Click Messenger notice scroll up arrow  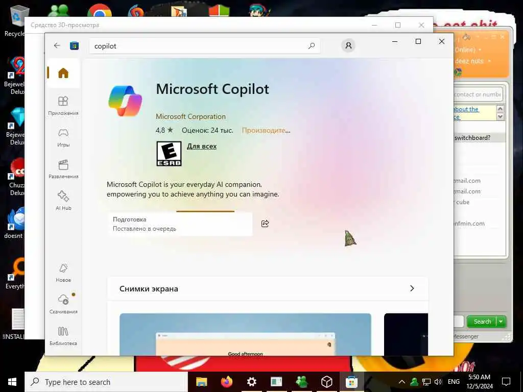[x=500, y=109]
